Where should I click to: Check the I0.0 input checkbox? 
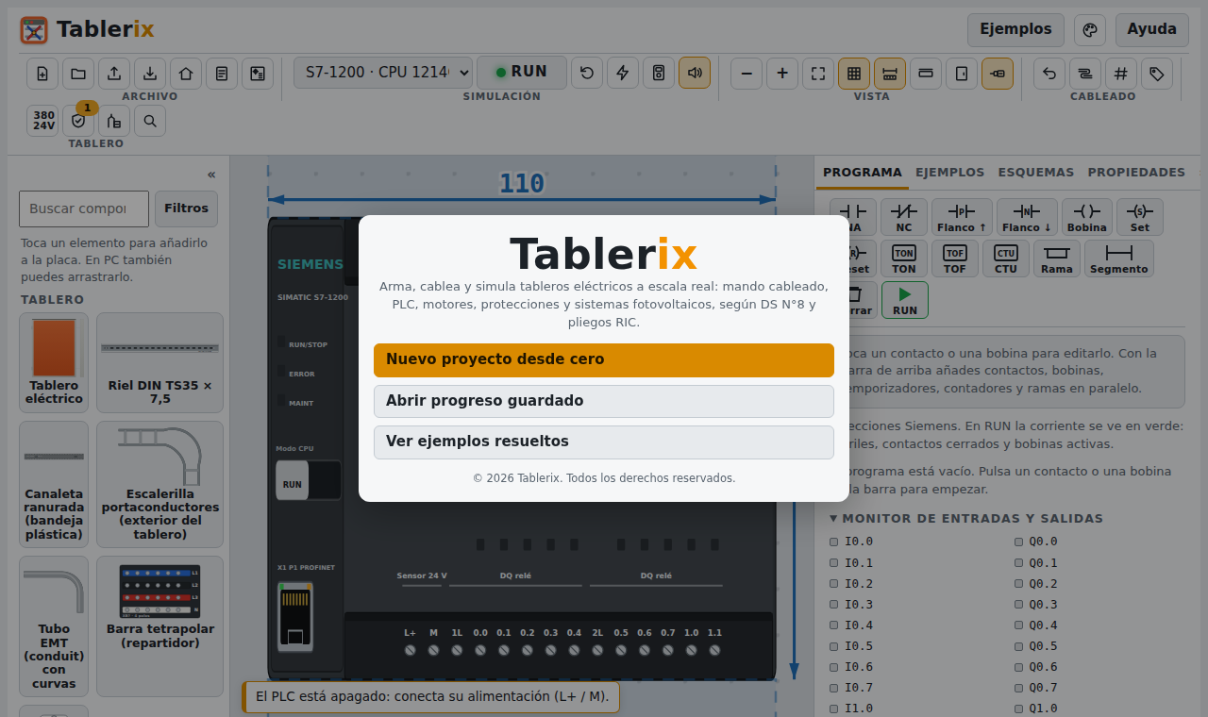833,542
